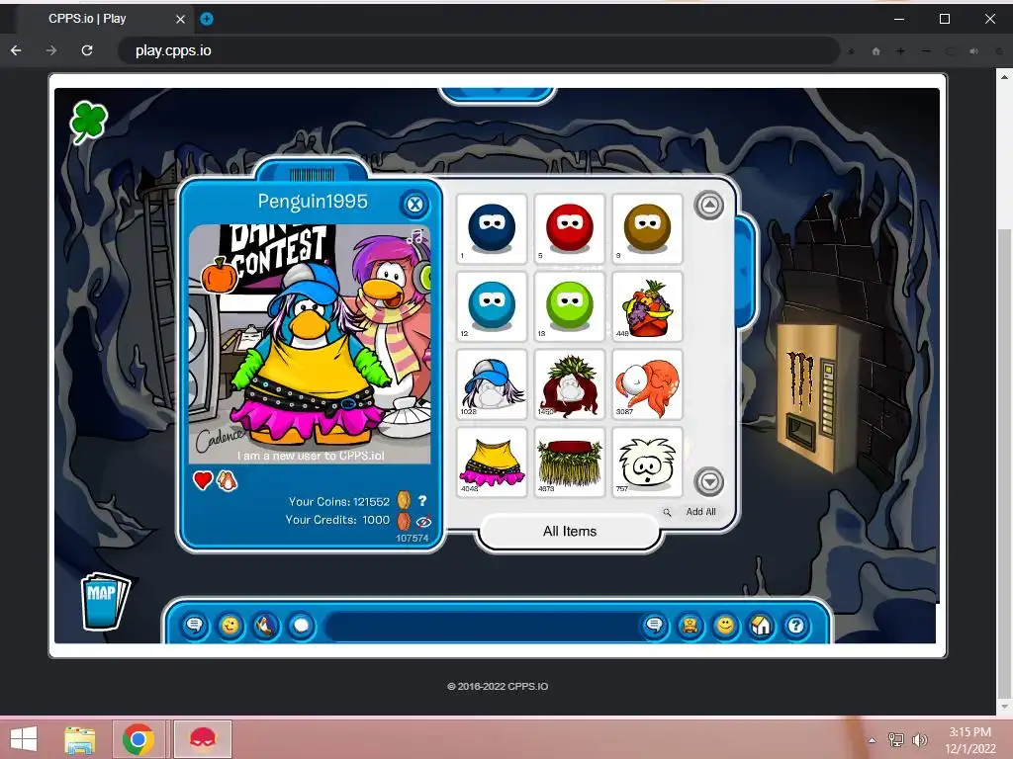1013x759 pixels.
Task: Toggle mute with the browser speaker icon
Action: pyautogui.click(x=973, y=51)
